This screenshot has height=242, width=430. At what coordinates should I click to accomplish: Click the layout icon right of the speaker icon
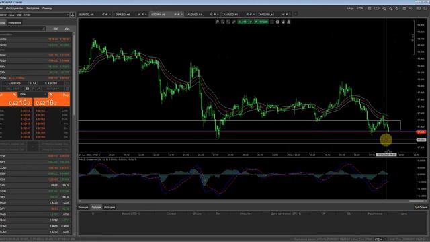pyautogui.click(x=418, y=9)
